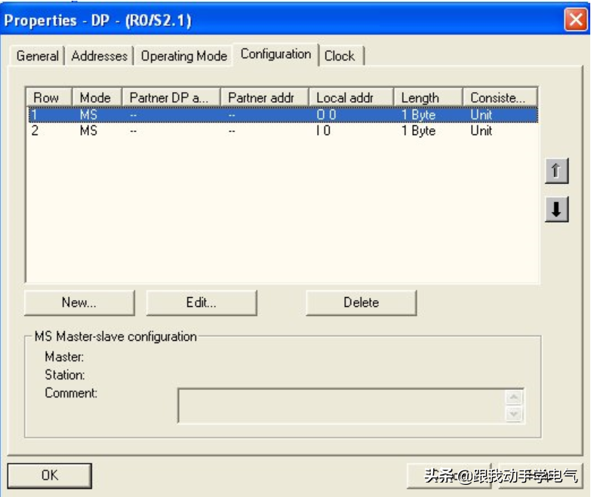Viewport: 591px width, 497px height.
Task: Click the Comment box scroll up arrow
Action: click(514, 397)
